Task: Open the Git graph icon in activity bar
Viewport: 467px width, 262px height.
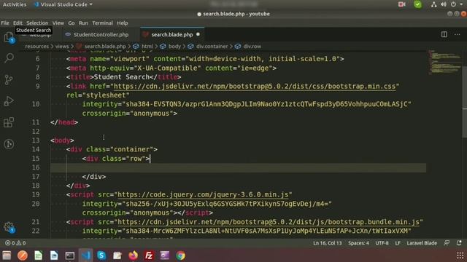Action: (9, 144)
